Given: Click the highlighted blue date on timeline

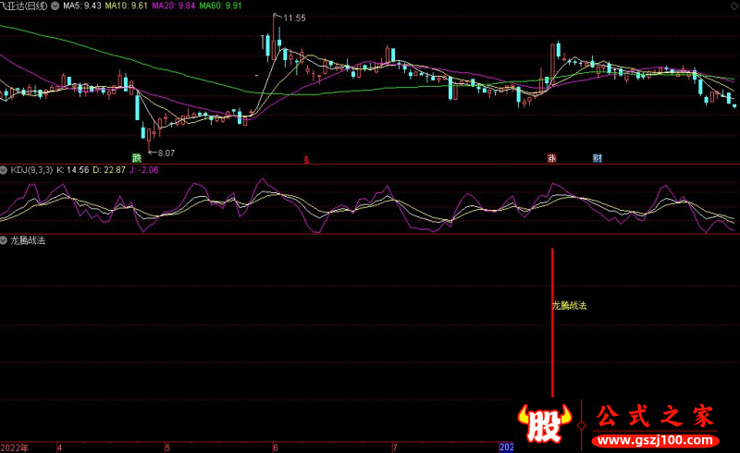Looking at the screenshot, I should tap(506, 447).
